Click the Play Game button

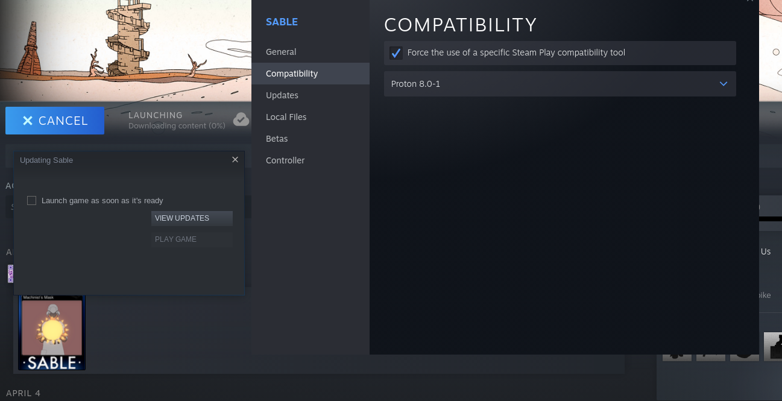pos(192,239)
